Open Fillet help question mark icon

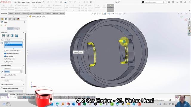[x=24, y=22]
